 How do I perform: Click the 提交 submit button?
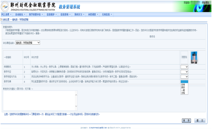[200, 121]
